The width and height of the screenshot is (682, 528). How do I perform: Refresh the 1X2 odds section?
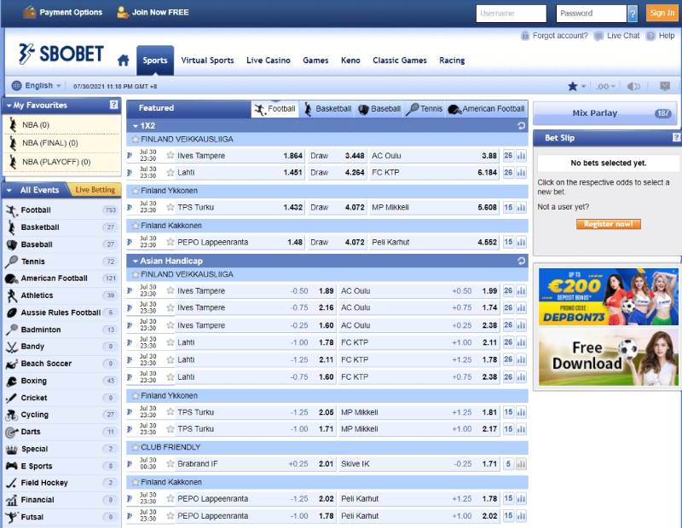tap(521, 125)
